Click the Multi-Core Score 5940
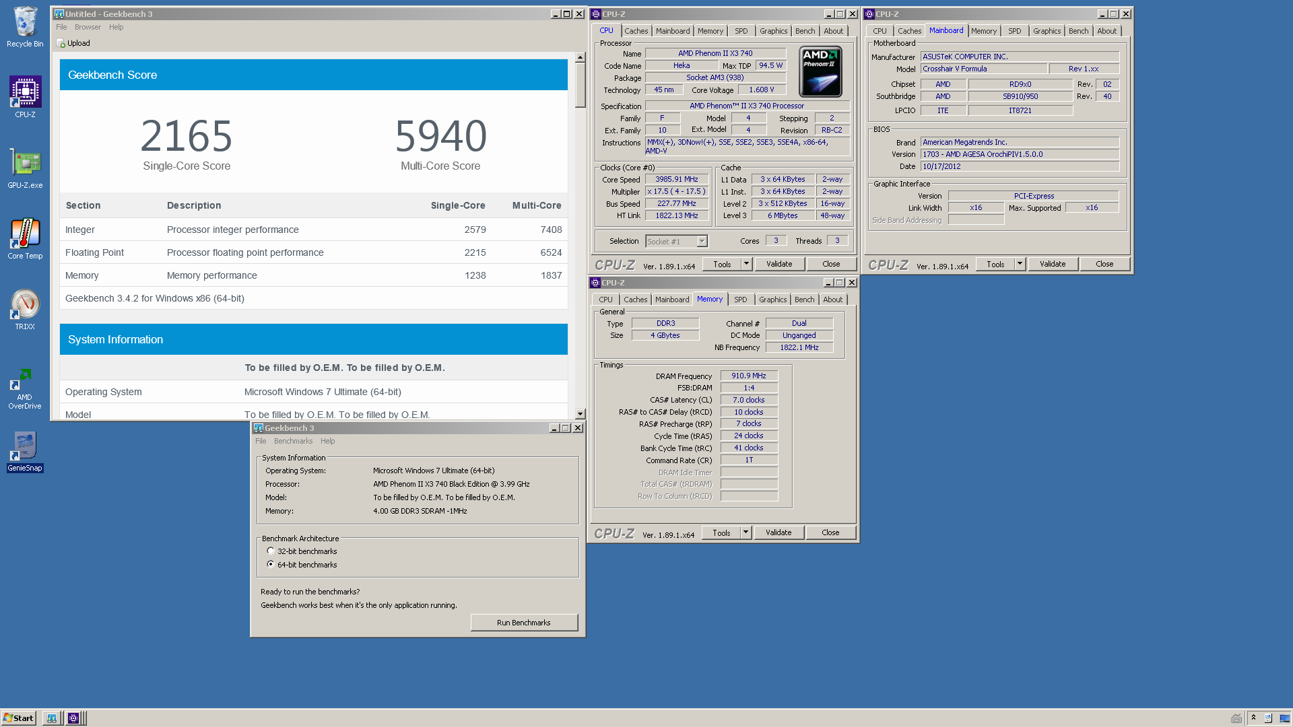1293x727 pixels. (x=440, y=135)
